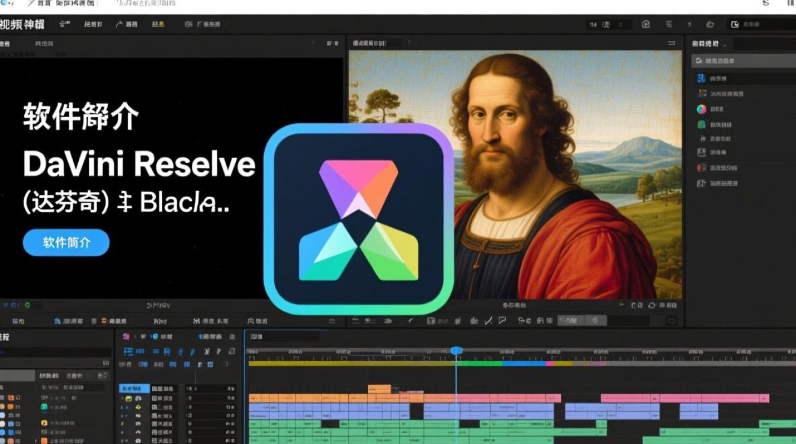Select the diagonal pen tool below the viewer
The height and width of the screenshot is (444, 796).
[489, 321]
